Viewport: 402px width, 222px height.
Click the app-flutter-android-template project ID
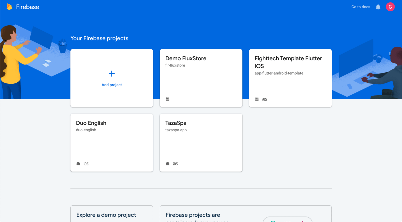point(279,73)
